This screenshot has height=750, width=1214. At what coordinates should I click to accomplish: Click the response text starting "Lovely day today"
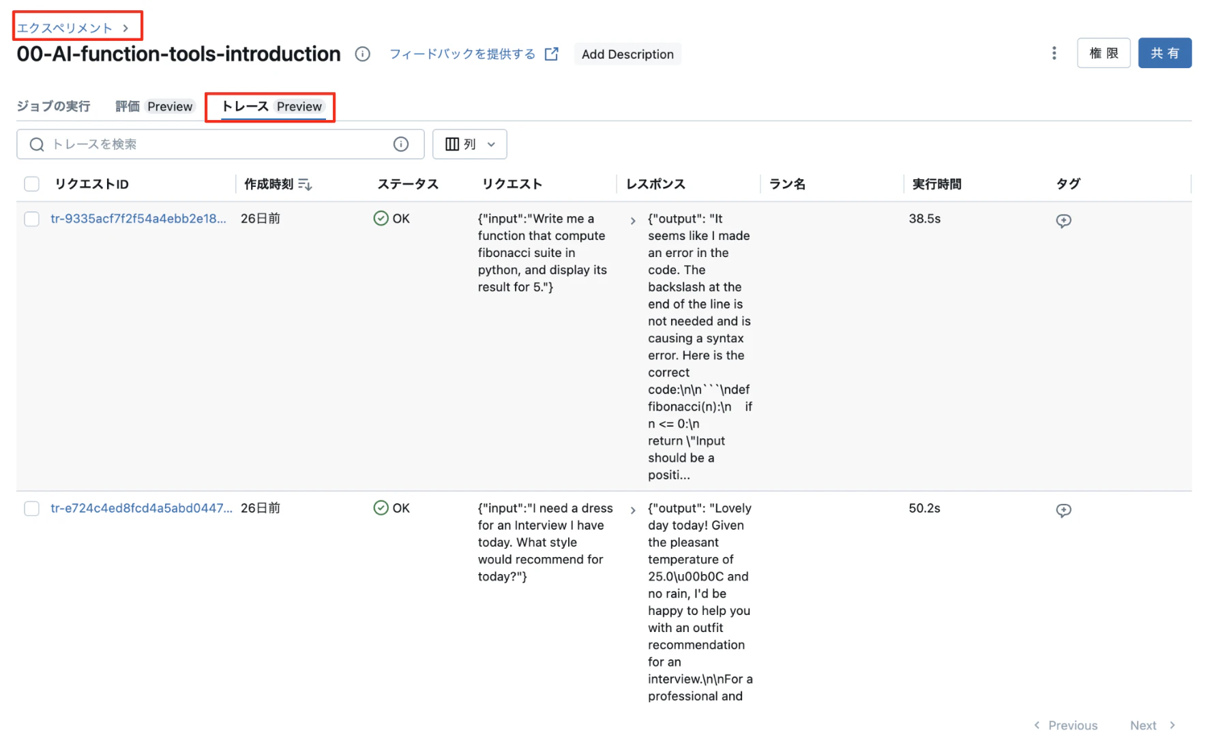coord(700,602)
